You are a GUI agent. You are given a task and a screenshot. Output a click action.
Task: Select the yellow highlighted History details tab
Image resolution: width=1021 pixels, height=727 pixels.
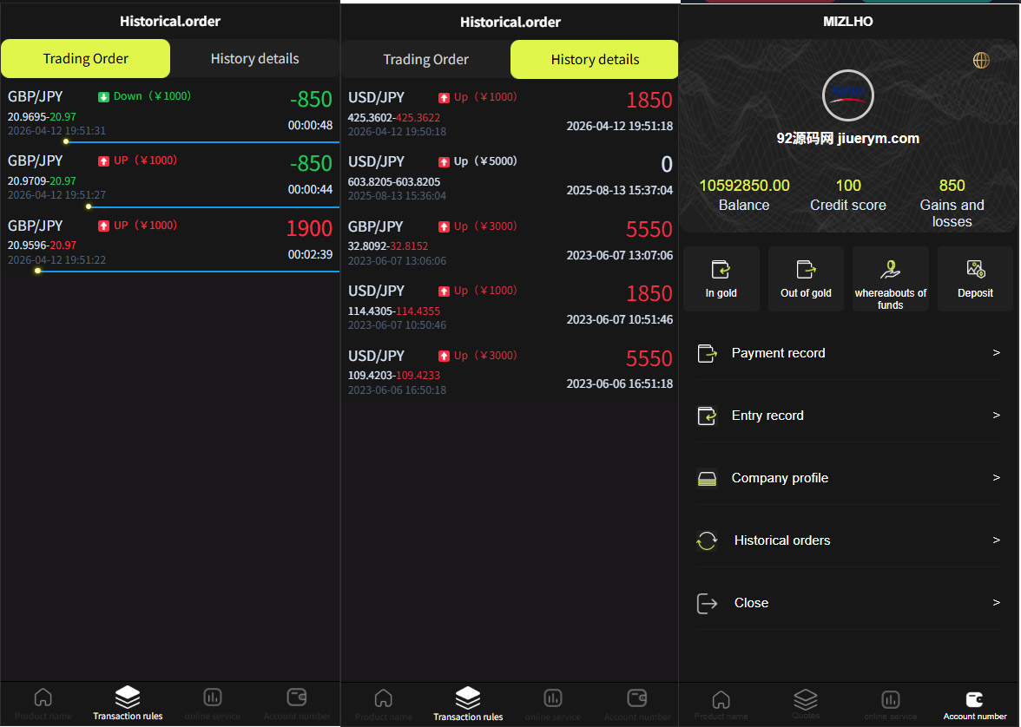click(x=595, y=60)
